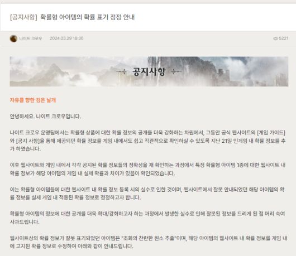
Task: Click the view count number 5221
Action: (x=284, y=38)
